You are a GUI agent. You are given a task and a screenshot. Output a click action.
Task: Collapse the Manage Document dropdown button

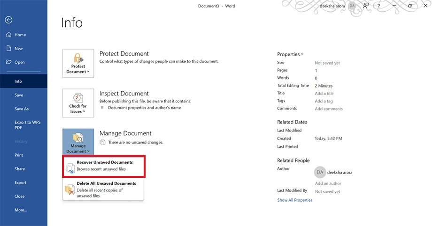pyautogui.click(x=78, y=141)
